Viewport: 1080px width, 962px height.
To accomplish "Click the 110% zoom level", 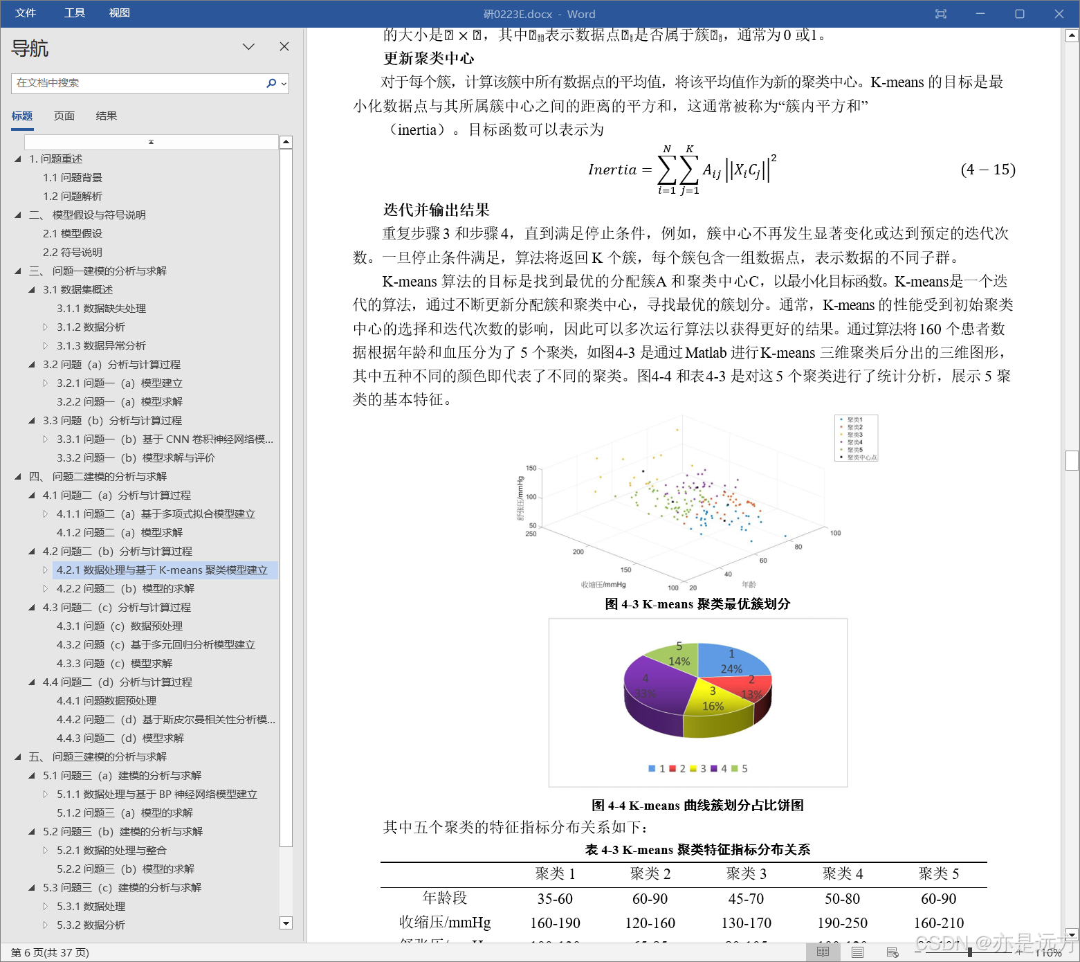I will tap(1049, 953).
